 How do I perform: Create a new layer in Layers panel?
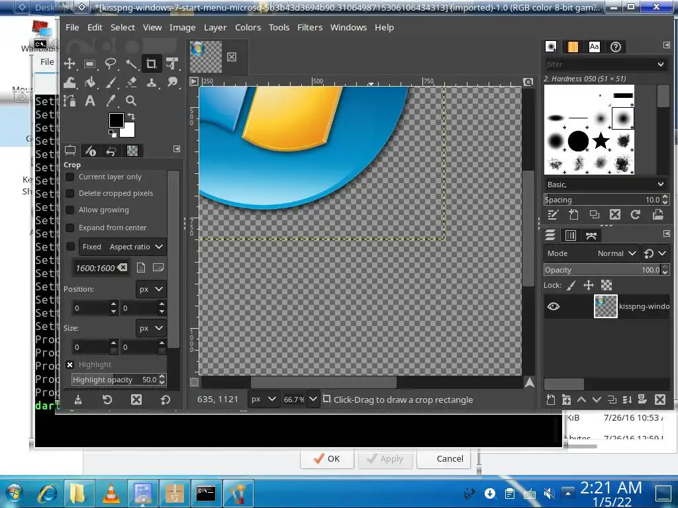[550, 400]
